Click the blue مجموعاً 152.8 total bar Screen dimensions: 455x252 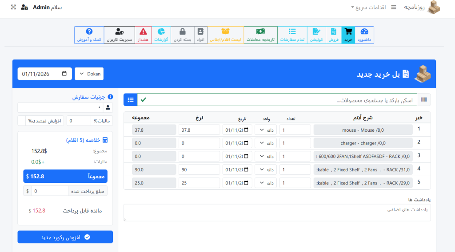pos(65,176)
